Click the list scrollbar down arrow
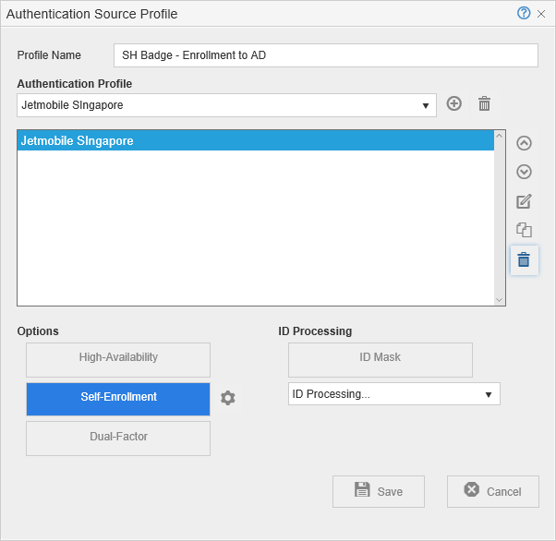Image resolution: width=556 pixels, height=541 pixels. pyautogui.click(x=500, y=299)
